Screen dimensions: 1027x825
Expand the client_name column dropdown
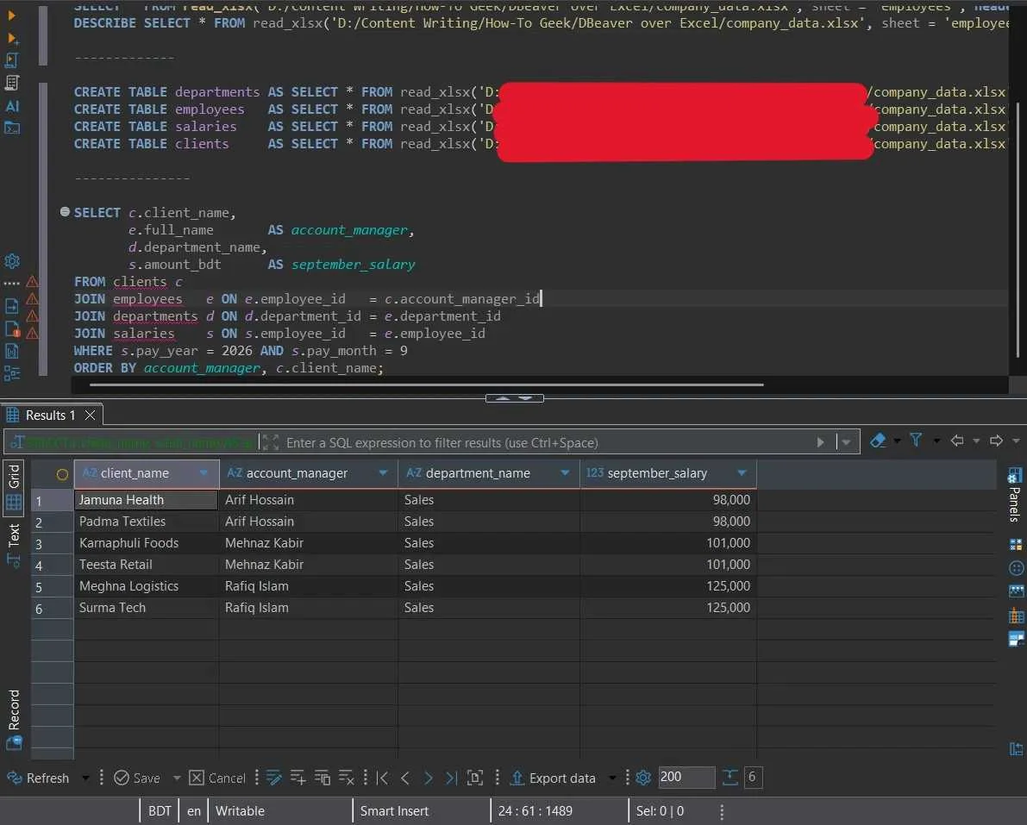[204, 473]
